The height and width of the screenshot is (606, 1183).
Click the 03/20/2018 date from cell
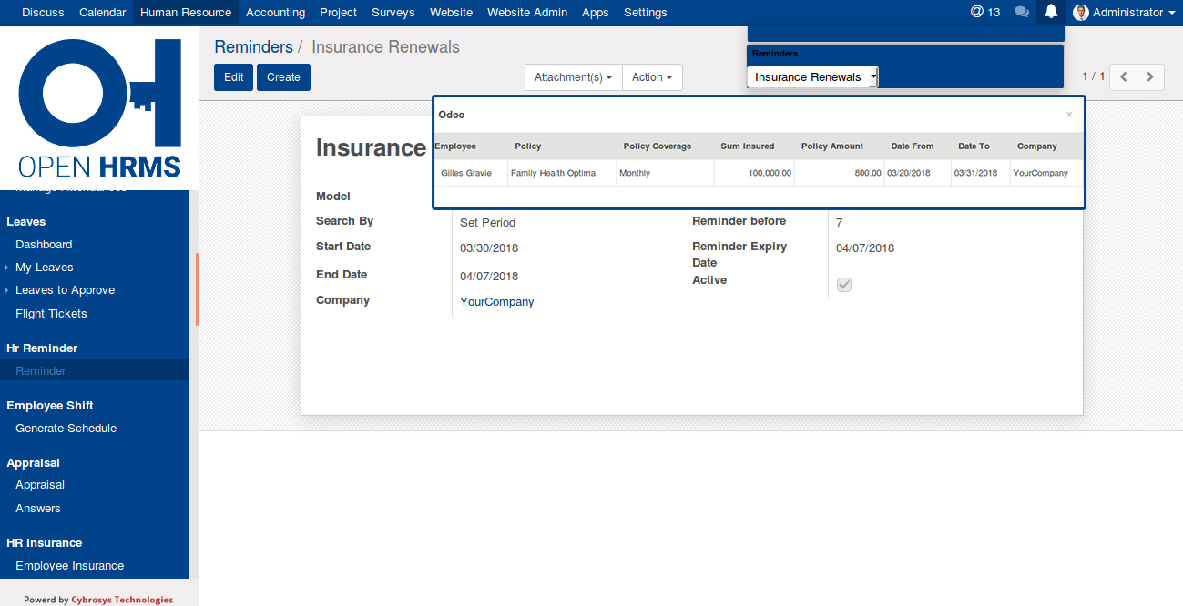(x=917, y=173)
